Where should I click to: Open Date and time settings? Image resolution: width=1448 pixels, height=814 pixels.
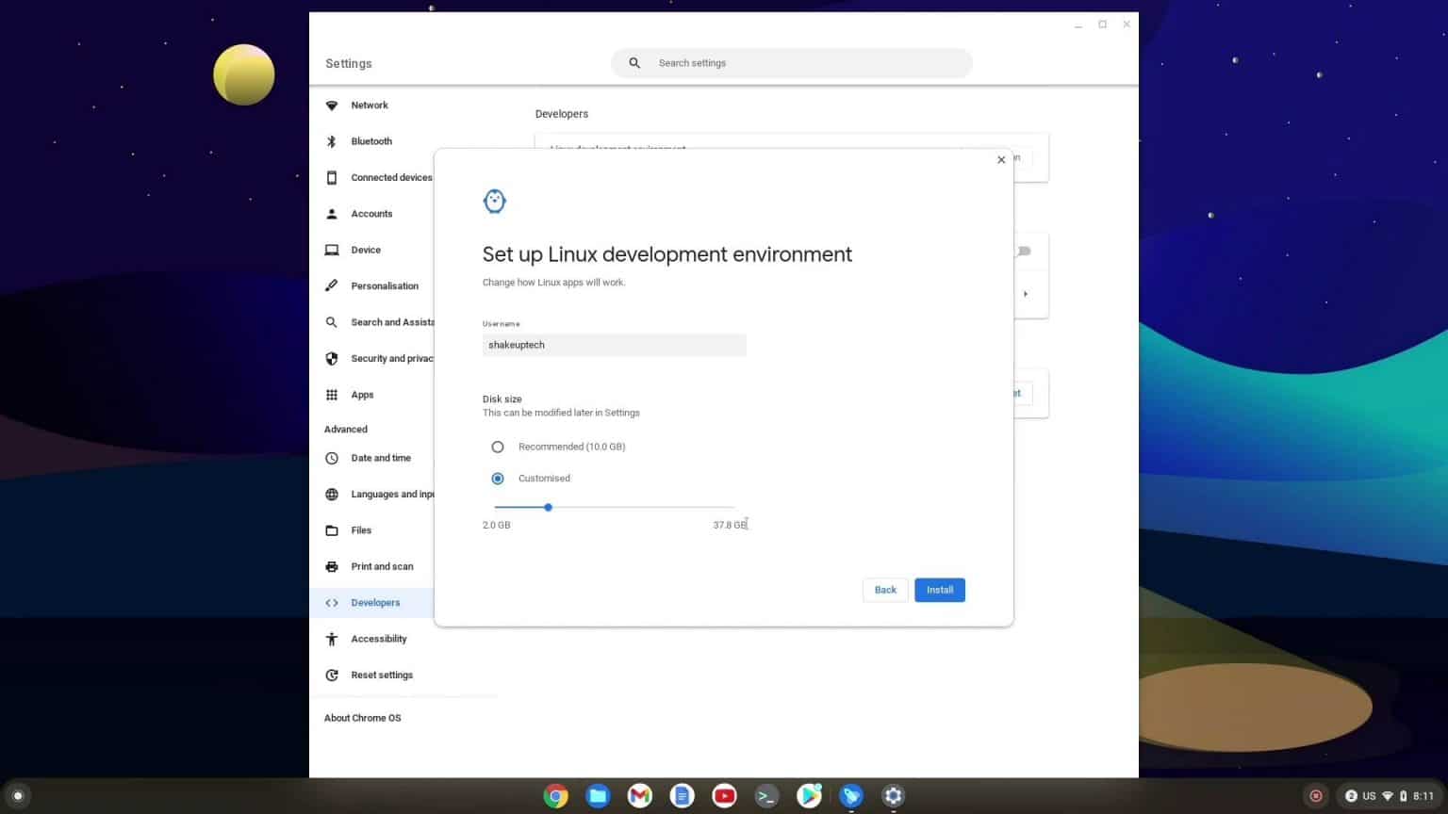[381, 458]
